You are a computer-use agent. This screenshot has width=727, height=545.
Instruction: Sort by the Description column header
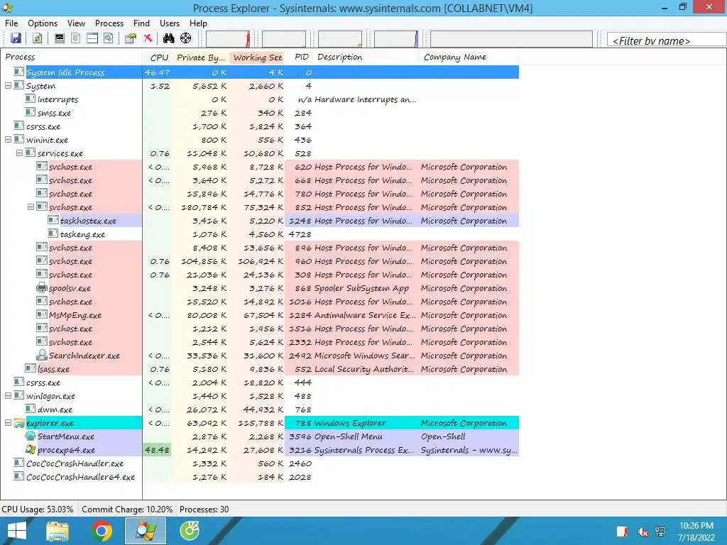tap(366, 57)
